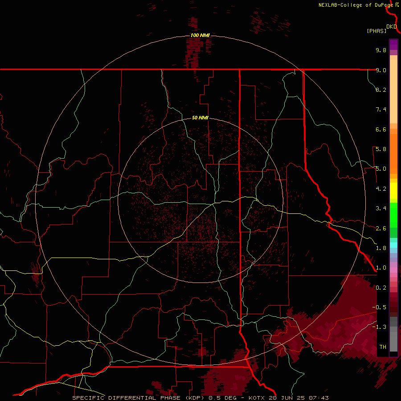Click the DKD label above the color scale

click(392, 27)
